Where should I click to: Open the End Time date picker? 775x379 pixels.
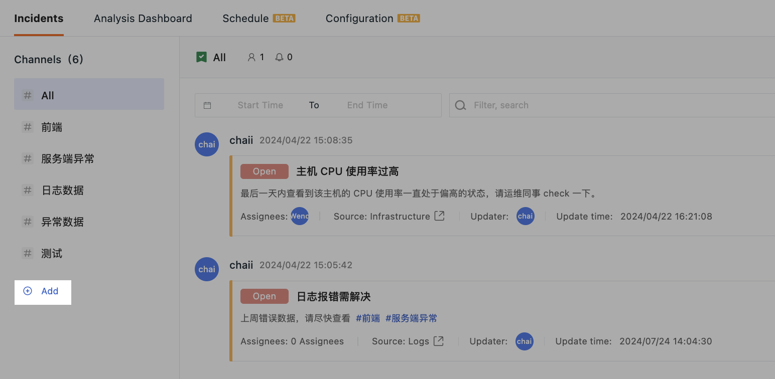(367, 105)
